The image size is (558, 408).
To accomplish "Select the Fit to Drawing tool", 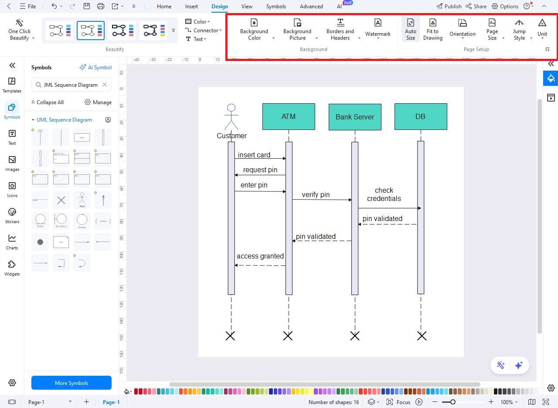I will tap(432, 29).
